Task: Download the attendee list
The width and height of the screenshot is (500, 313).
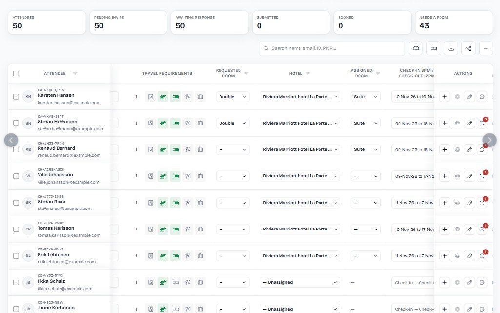Action: (451, 48)
